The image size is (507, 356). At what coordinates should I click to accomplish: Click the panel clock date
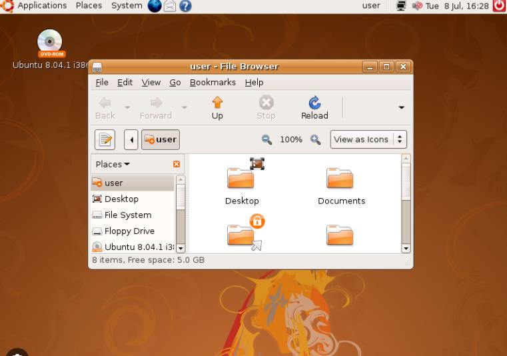coord(457,6)
